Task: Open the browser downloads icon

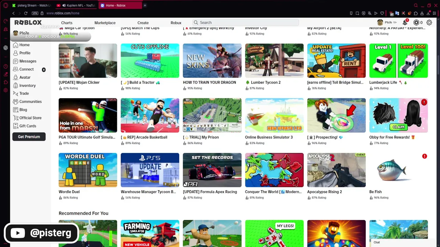Action: point(428,13)
